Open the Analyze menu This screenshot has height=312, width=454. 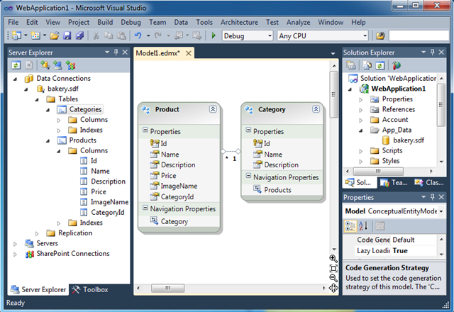298,22
